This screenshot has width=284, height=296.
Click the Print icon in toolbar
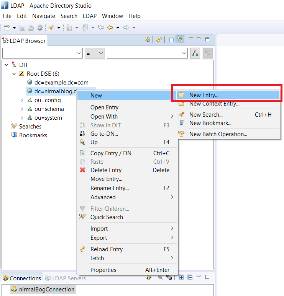pos(31,28)
